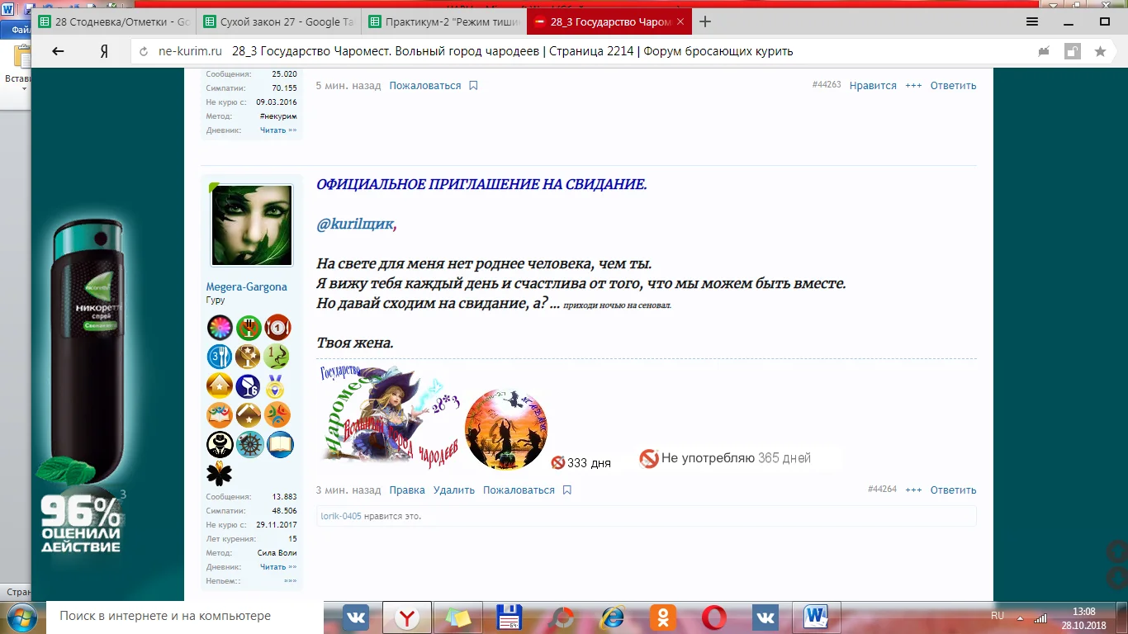1128x634 pixels.
Task: Open the Megera-Gargona profile link
Action: 247,287
